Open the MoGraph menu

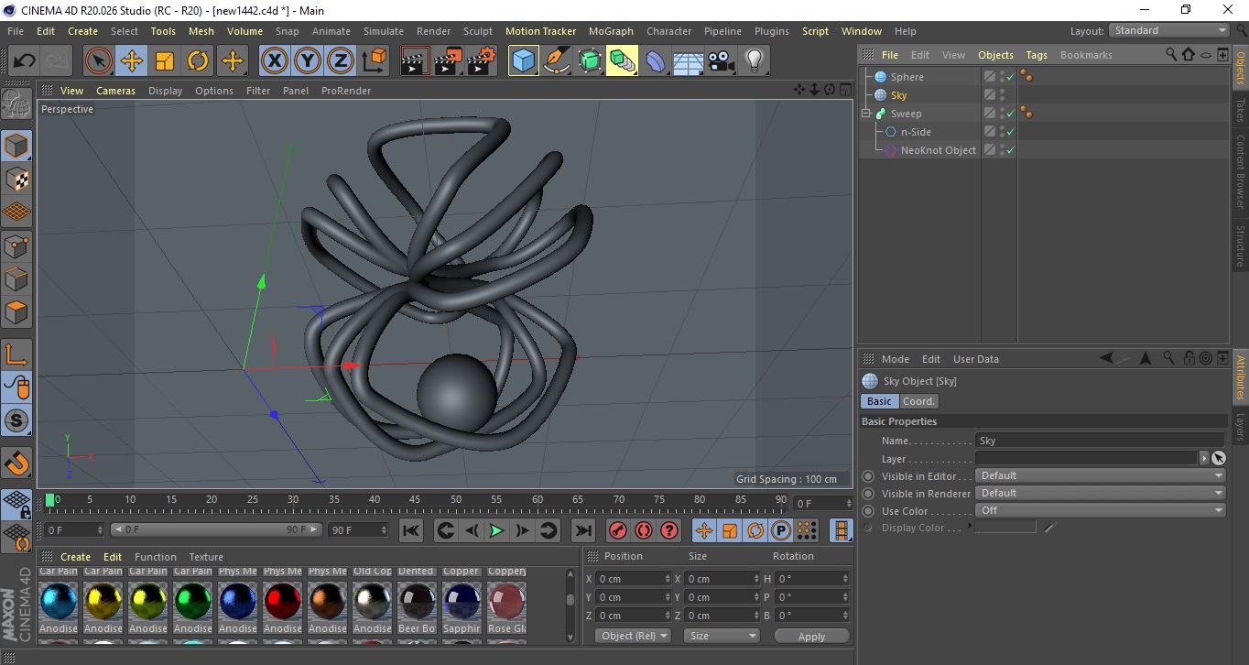[610, 31]
